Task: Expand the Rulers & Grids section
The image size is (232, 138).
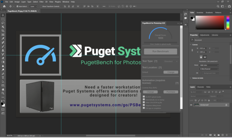Action: click(191, 78)
